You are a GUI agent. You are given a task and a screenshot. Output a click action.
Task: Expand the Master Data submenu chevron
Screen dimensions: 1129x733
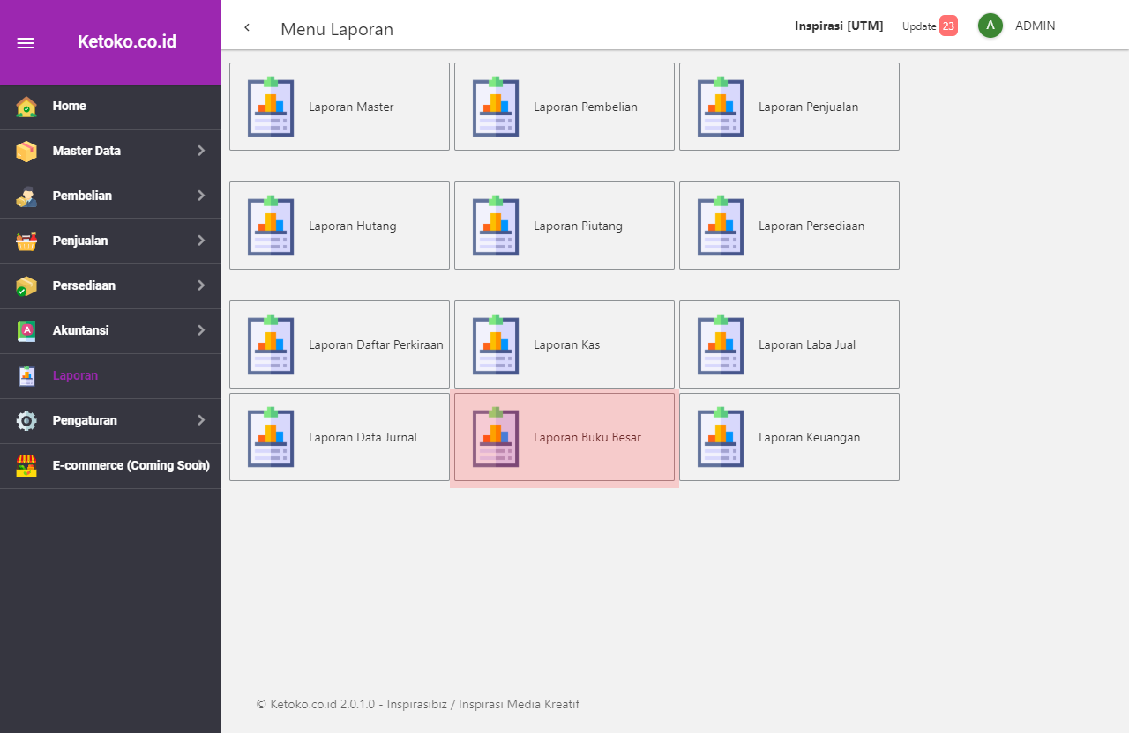click(201, 151)
